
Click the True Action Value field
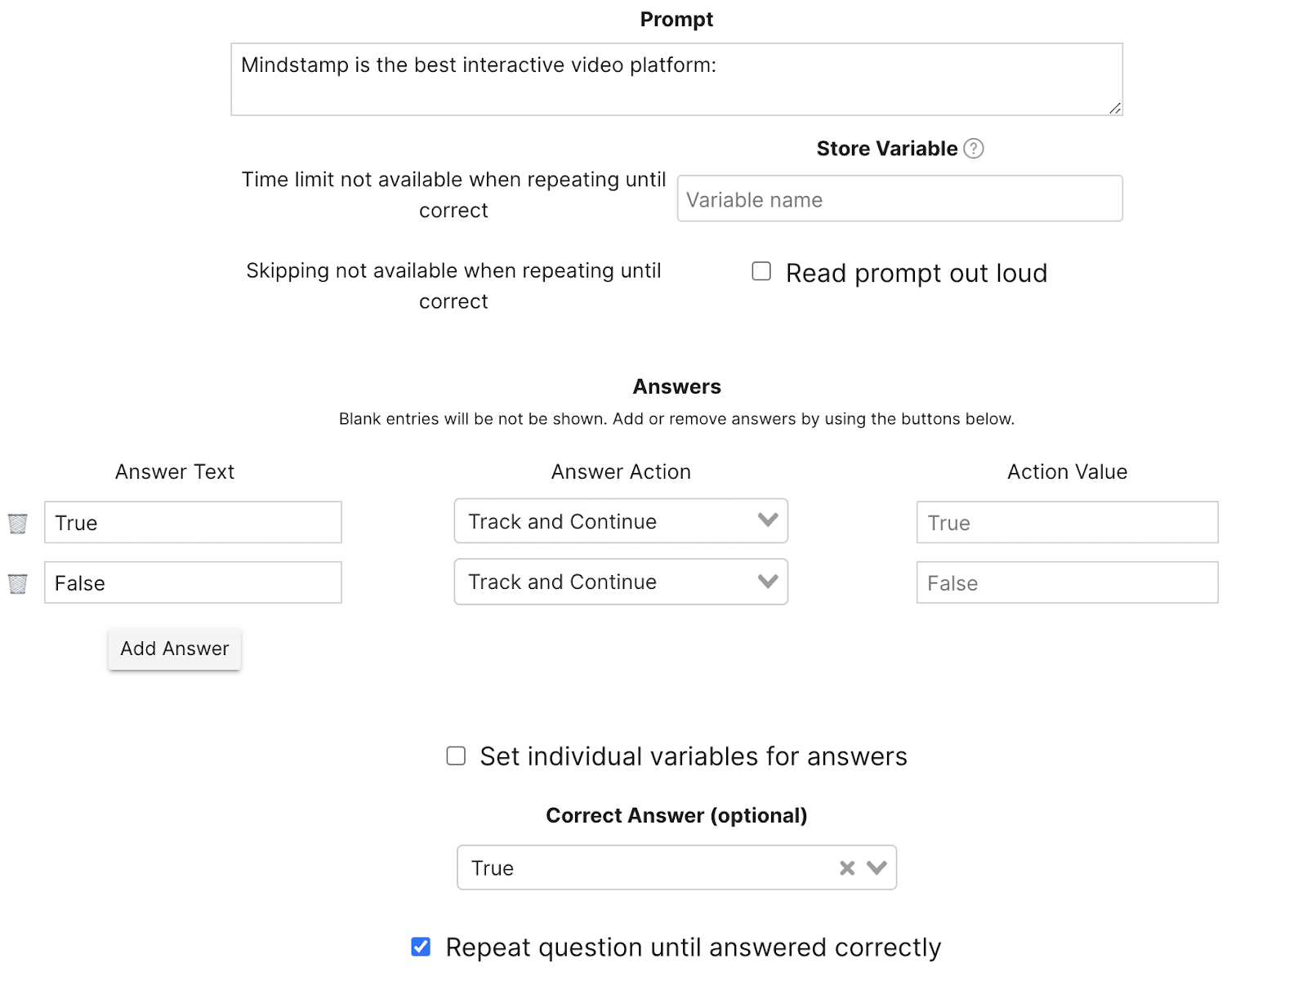point(1066,522)
